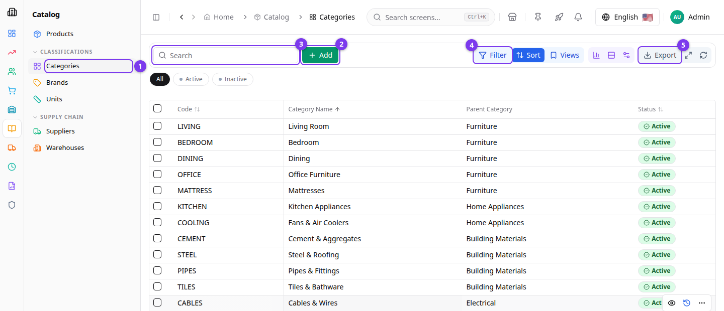Collapse the CLASSIFICATIONS section

click(x=62, y=52)
